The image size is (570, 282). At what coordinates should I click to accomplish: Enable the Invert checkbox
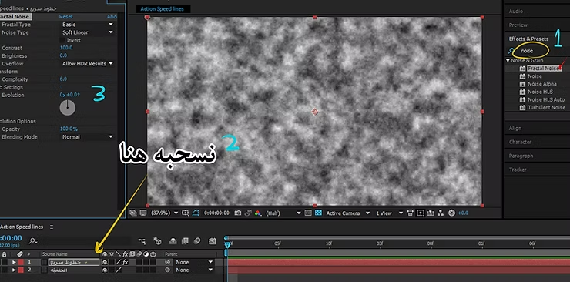pyautogui.click(x=62, y=40)
